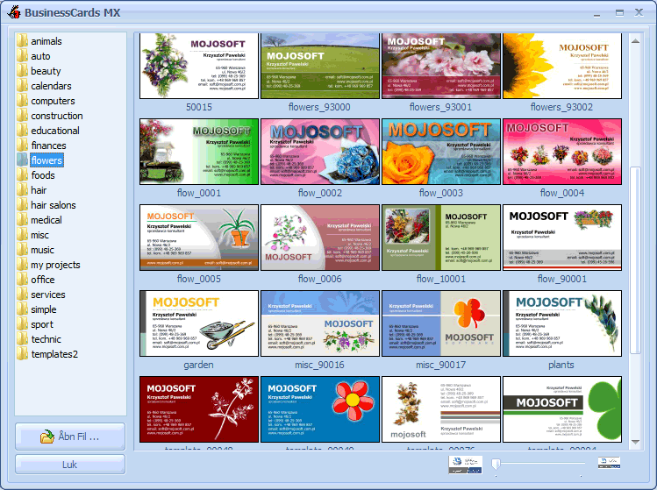The image size is (657, 490).
Task: Choose the flowers_93000 meadow template
Action: pyautogui.click(x=320, y=66)
